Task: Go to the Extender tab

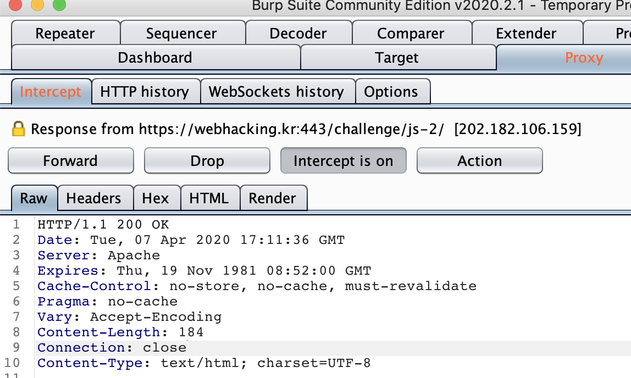Action: [x=527, y=33]
